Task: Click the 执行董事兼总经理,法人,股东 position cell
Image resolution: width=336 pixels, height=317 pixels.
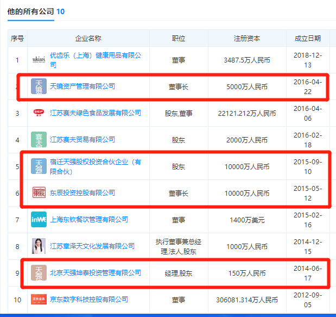Action: click(x=179, y=247)
